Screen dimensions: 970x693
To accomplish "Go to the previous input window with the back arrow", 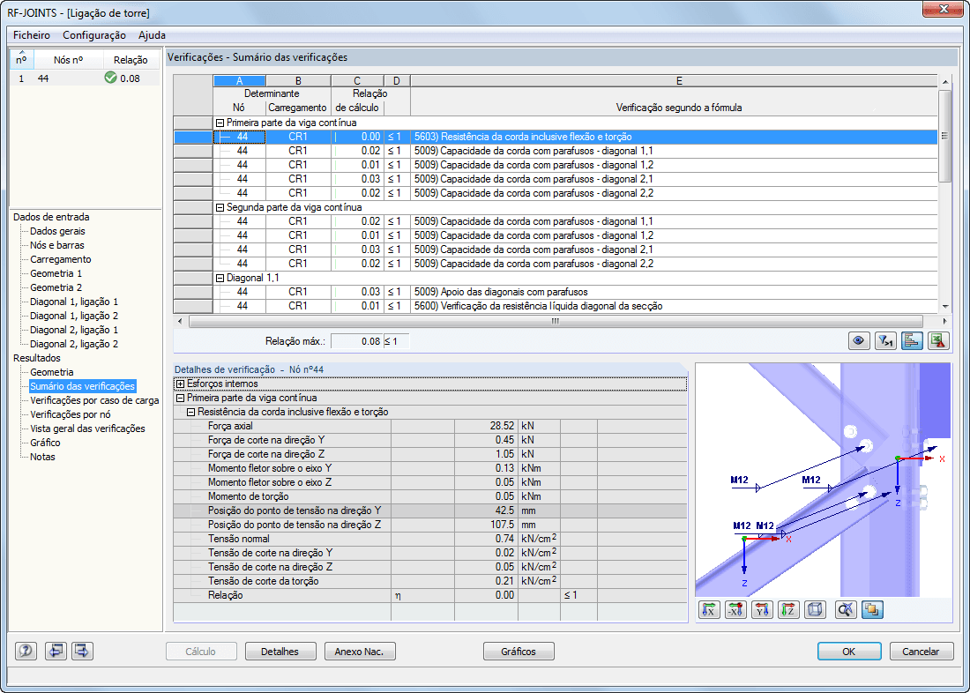I will [x=55, y=651].
